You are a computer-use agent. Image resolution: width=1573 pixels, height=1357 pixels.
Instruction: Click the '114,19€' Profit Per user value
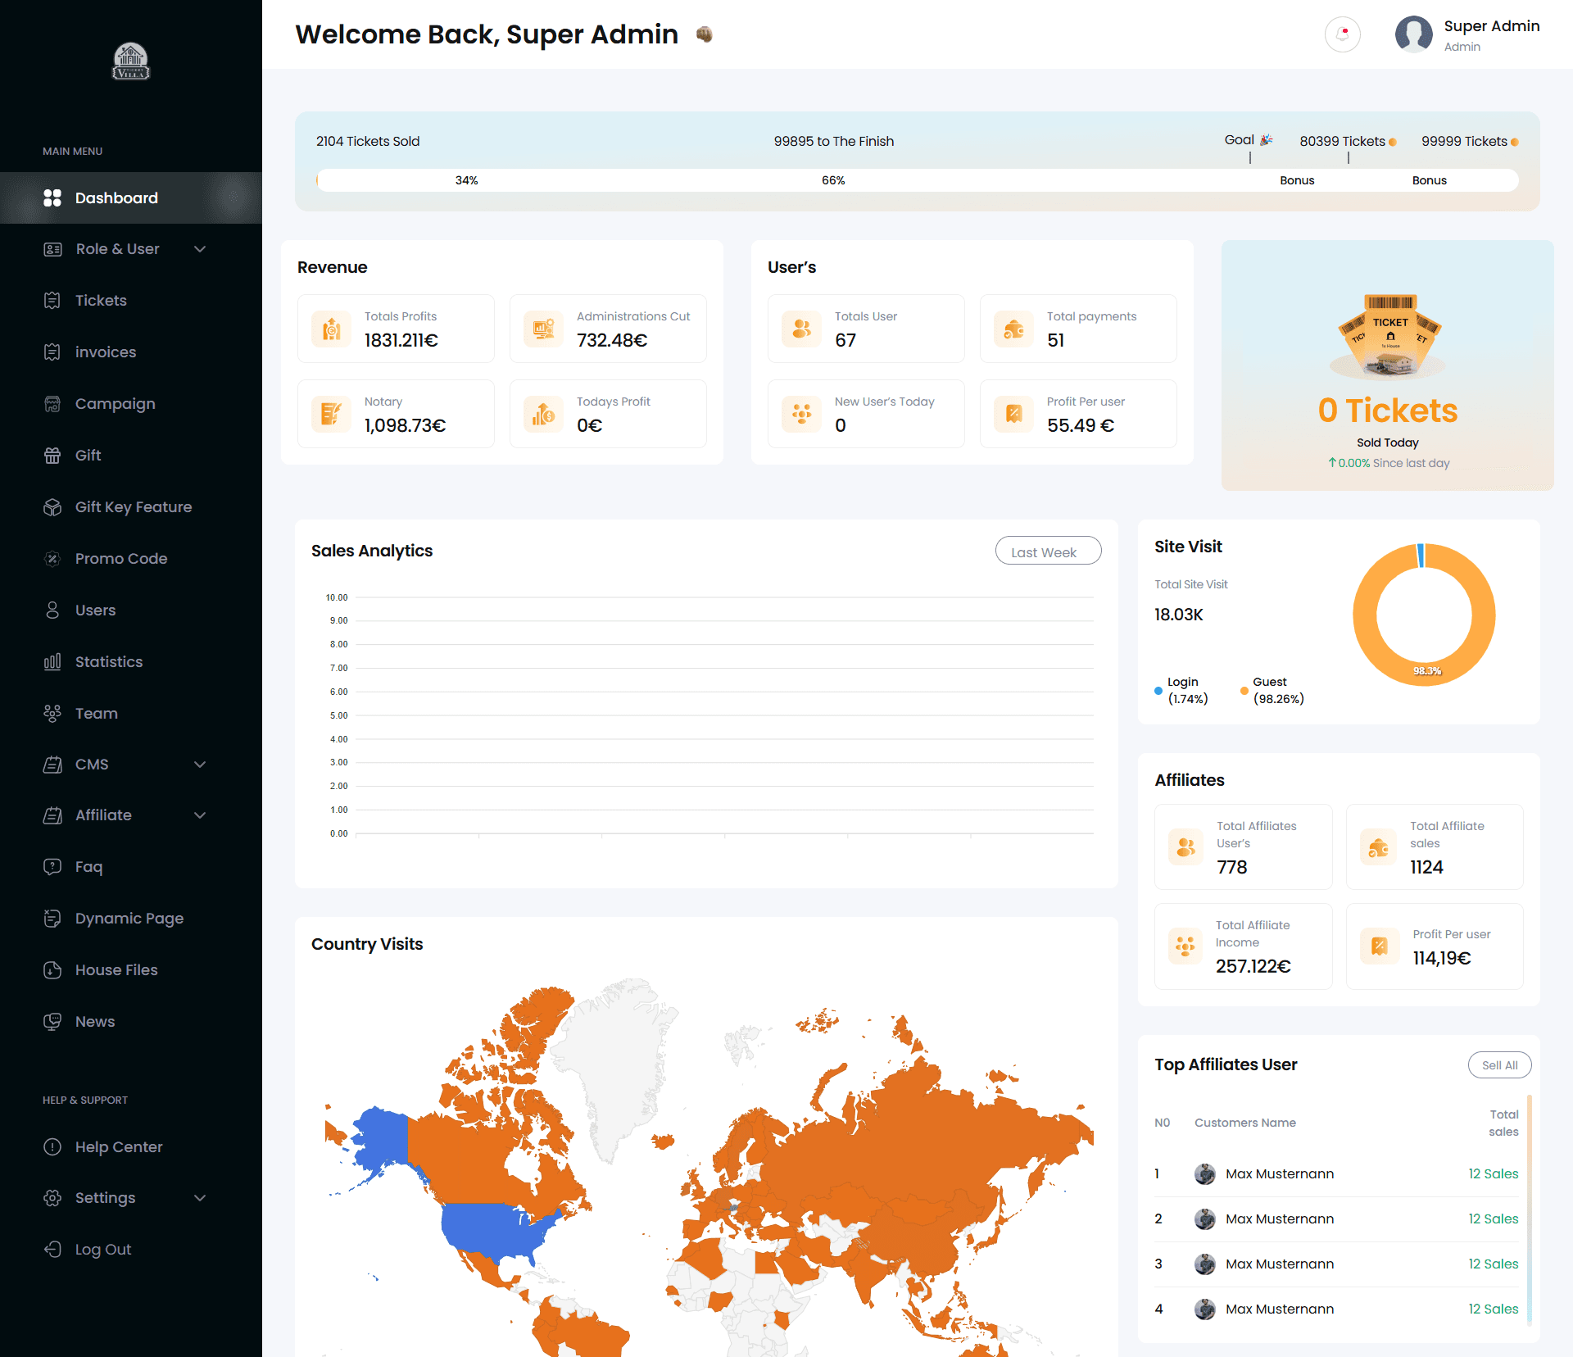1442,958
